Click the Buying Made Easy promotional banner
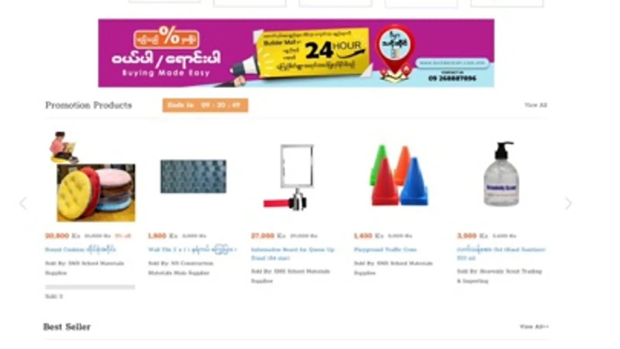 pyautogui.click(x=296, y=53)
